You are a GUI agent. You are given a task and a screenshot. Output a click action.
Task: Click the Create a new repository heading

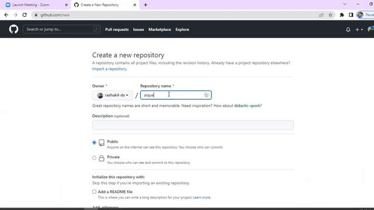coord(128,55)
